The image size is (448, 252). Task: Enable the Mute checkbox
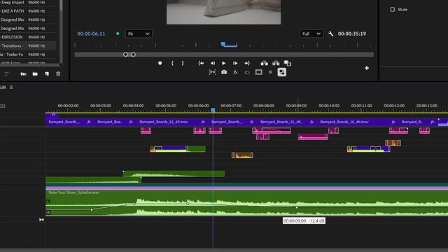(393, 9)
